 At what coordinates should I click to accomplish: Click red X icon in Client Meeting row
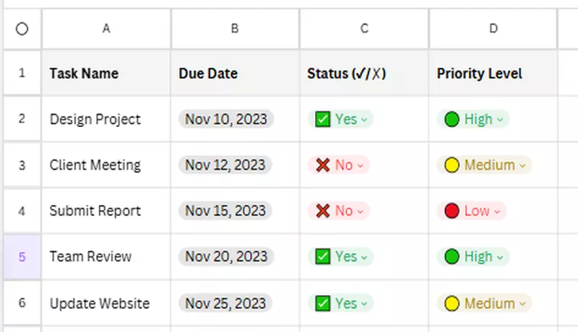pos(322,165)
